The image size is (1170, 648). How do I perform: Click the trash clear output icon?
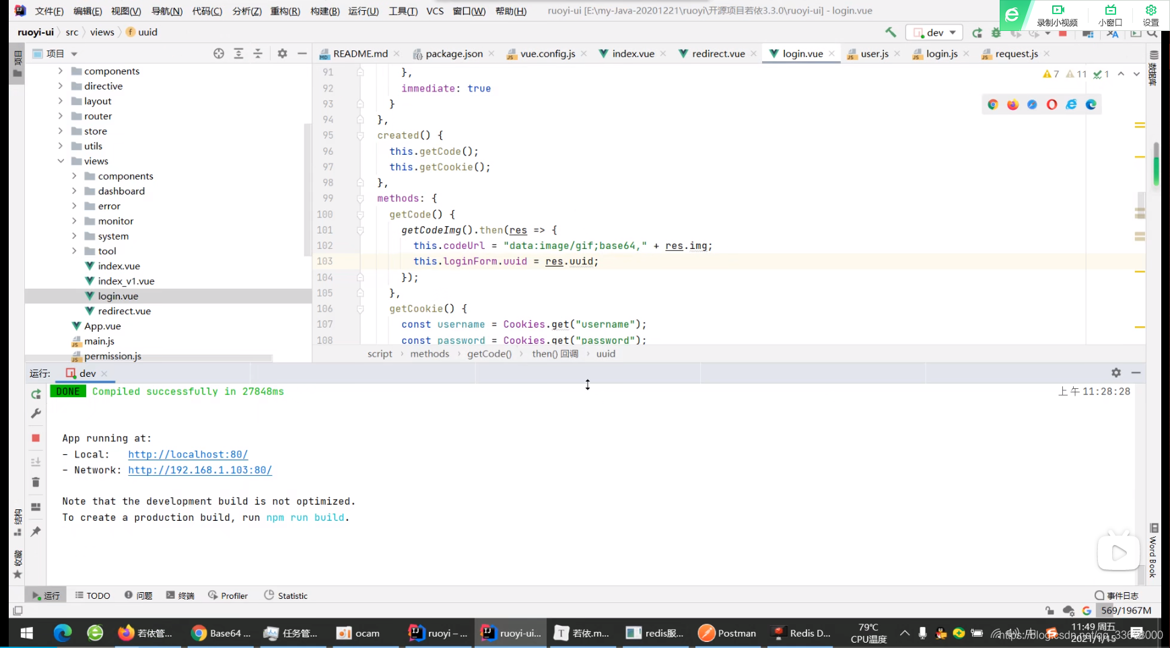tap(36, 482)
